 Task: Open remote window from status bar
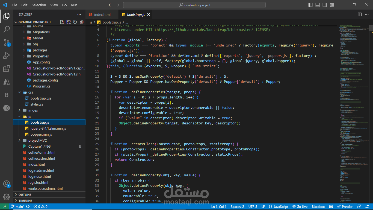4,207
